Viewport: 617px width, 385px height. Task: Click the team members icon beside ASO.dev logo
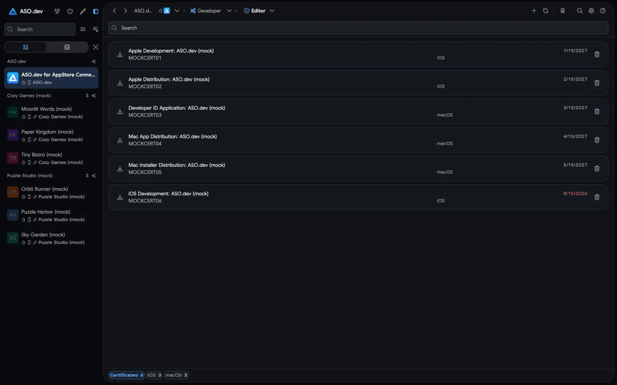(57, 11)
